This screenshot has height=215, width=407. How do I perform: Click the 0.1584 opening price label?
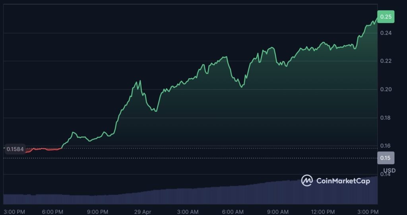(15, 149)
